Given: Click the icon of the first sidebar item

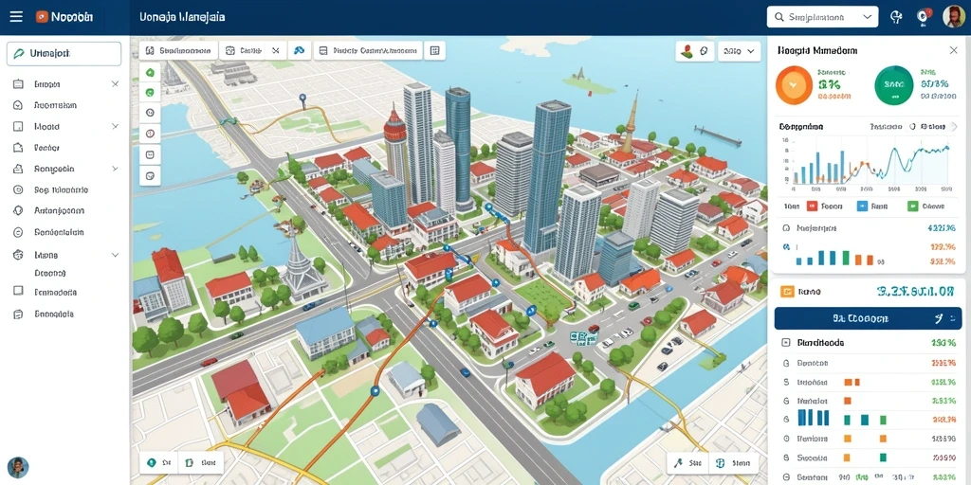Looking at the screenshot, I should coord(18,84).
